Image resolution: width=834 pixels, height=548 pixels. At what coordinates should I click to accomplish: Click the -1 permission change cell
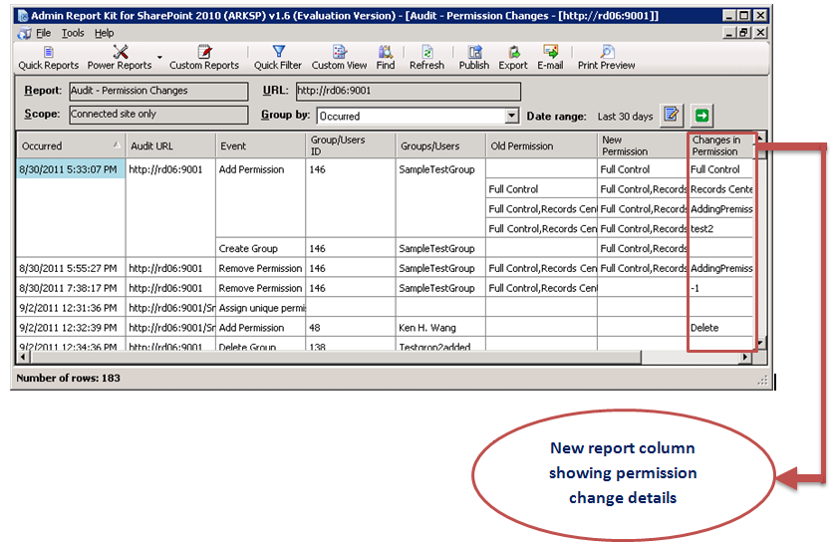pos(721,288)
